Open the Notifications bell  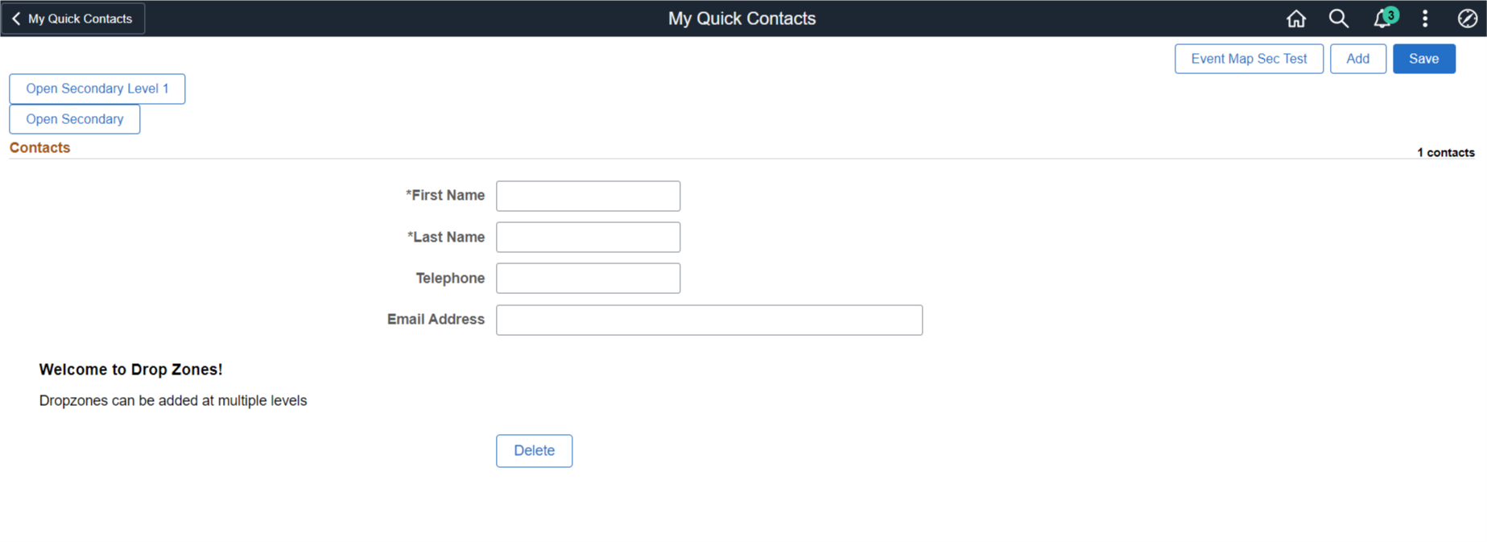tap(1382, 19)
